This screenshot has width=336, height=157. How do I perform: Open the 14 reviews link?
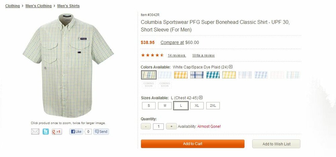(x=177, y=55)
